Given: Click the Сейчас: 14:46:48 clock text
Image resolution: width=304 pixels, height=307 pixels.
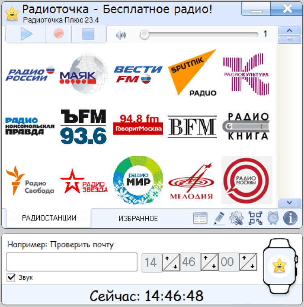Looking at the screenshot, I should coord(146,296).
